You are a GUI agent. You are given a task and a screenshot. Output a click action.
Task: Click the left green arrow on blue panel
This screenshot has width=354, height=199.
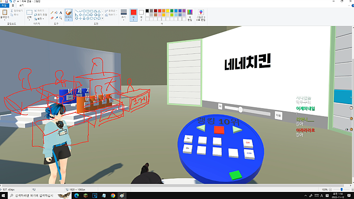[201, 128]
